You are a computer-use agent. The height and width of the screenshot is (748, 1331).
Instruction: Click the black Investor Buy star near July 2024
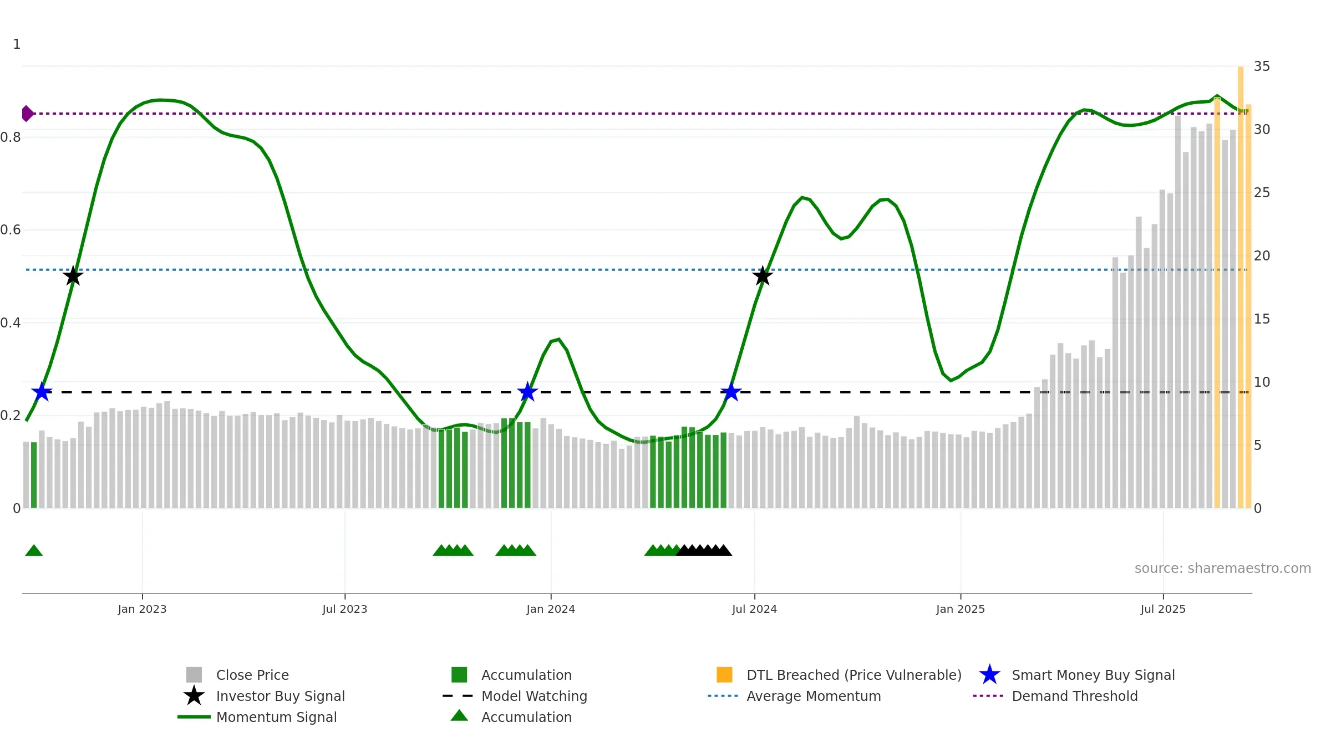coord(763,275)
